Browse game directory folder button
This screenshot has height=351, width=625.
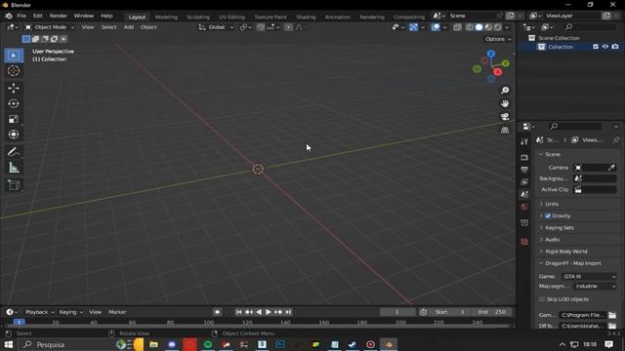tap(612, 315)
